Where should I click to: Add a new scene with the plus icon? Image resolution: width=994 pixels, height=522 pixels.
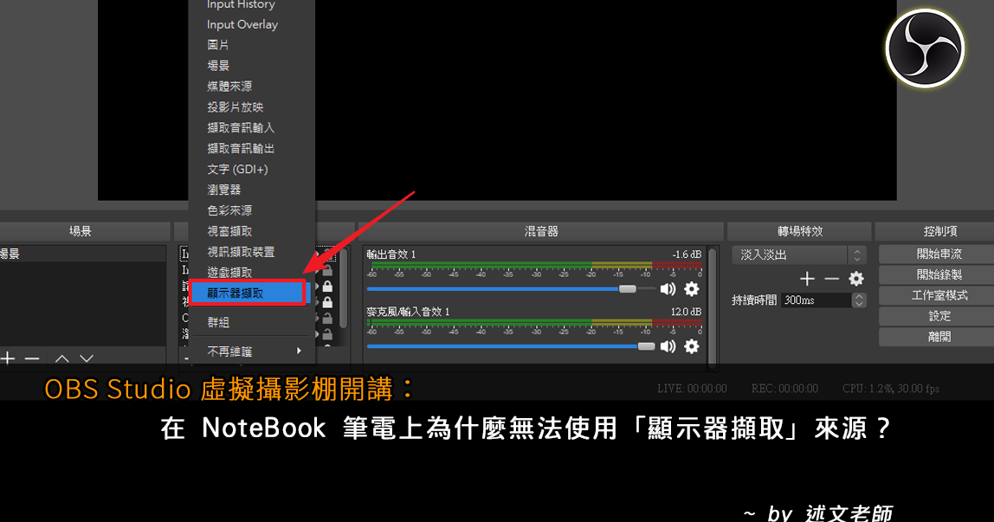pos(8,358)
